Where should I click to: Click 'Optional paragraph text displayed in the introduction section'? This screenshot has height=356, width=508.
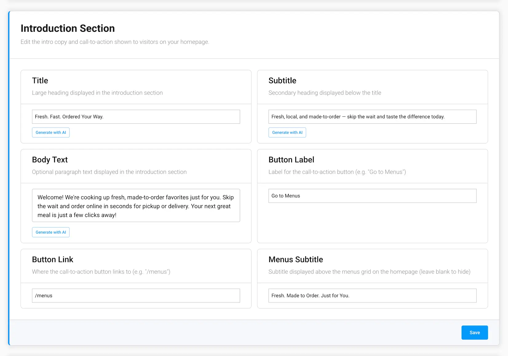coord(109,172)
